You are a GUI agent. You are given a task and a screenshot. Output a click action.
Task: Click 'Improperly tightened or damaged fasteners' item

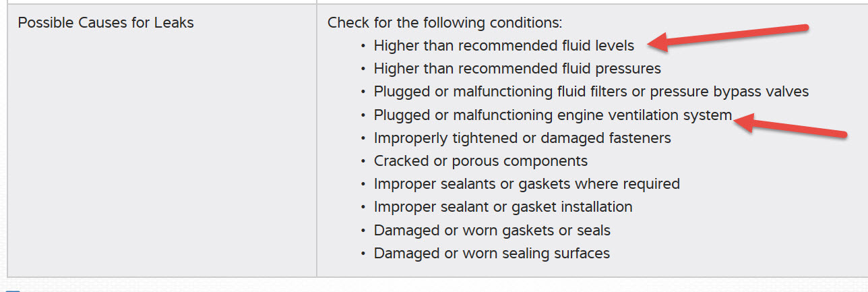522,138
